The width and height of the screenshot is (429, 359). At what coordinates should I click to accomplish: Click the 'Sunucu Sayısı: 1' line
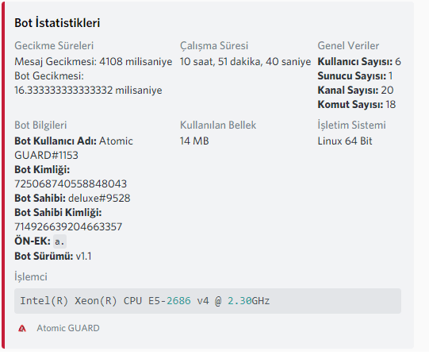tap(355, 76)
